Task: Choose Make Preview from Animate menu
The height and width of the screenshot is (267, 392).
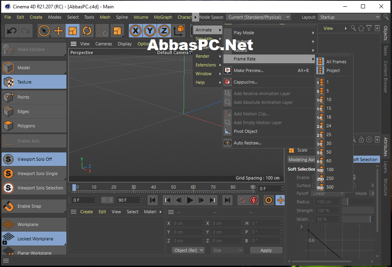Action: (270, 70)
